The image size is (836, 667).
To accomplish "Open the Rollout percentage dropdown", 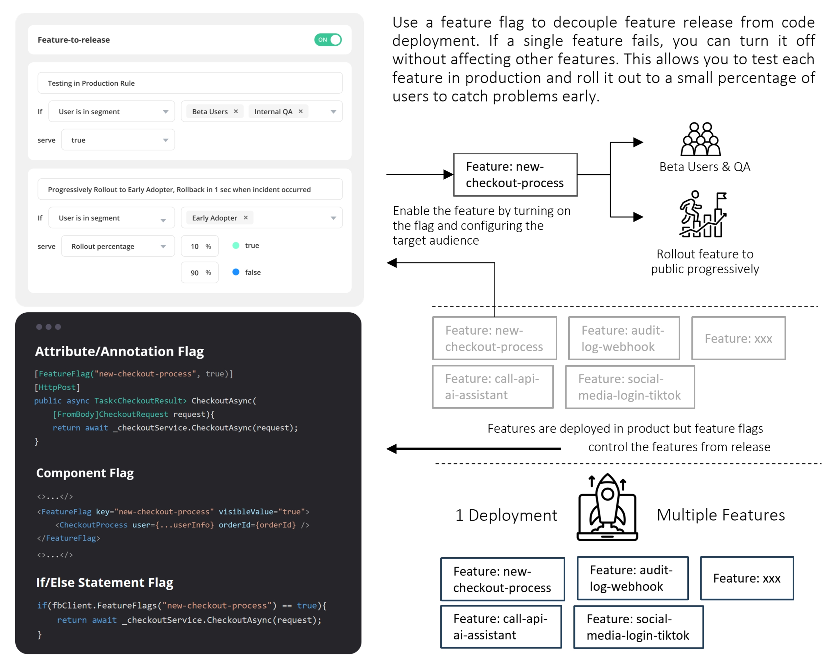I will [x=118, y=246].
